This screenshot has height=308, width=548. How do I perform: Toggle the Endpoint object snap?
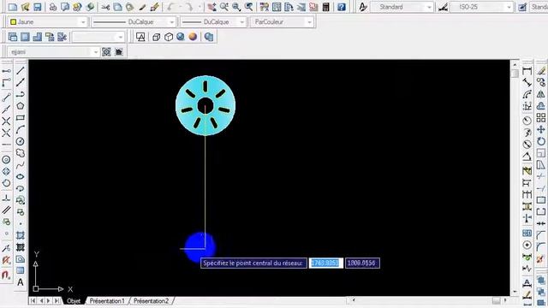[6, 98]
